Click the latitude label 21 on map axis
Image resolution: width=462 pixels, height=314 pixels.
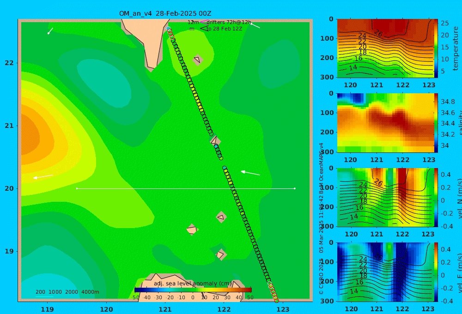click(x=9, y=126)
